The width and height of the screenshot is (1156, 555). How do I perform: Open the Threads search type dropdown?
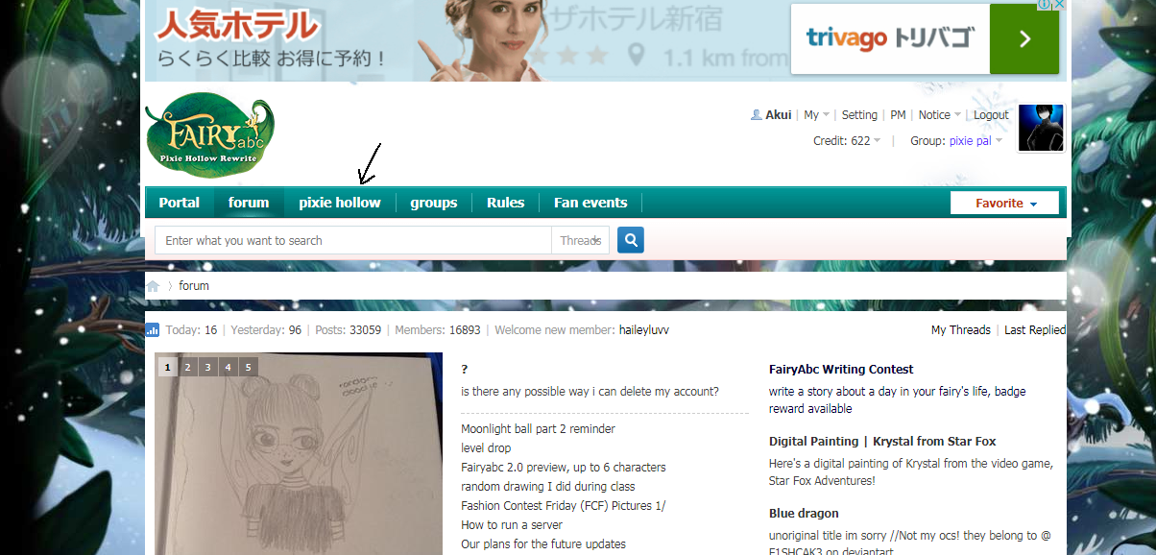(581, 241)
